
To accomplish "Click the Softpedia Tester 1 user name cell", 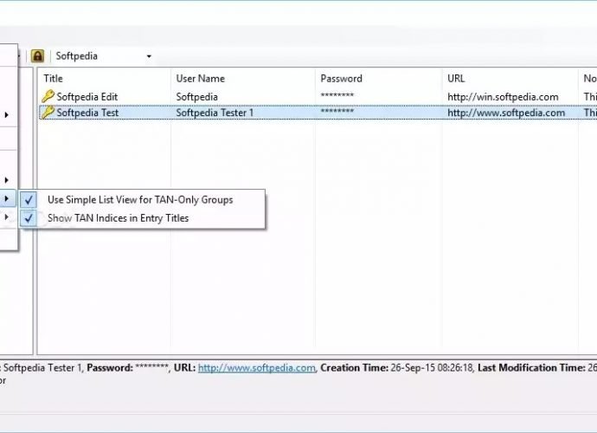I will (x=215, y=113).
